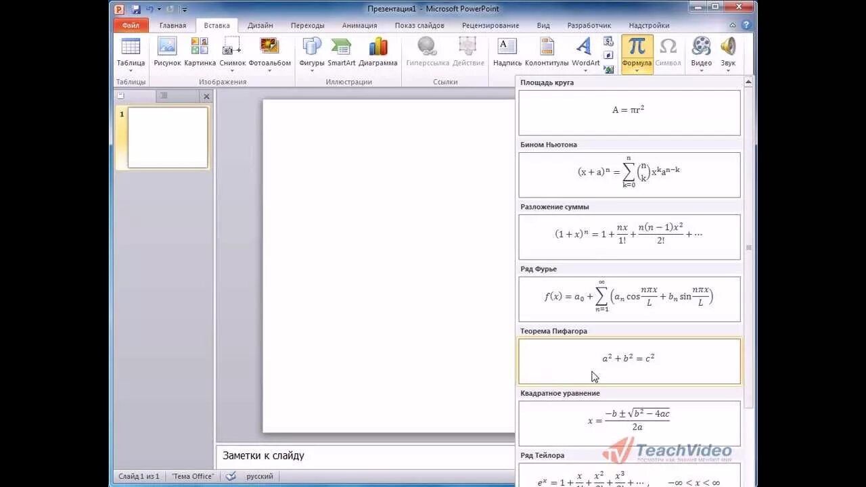Open the Показ слайдов tab

[x=419, y=26]
